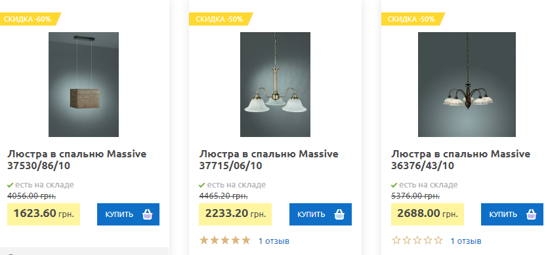This screenshot has height=255, width=548.
Task: Click the 1623.60 грн. price label
Action: pyautogui.click(x=44, y=214)
